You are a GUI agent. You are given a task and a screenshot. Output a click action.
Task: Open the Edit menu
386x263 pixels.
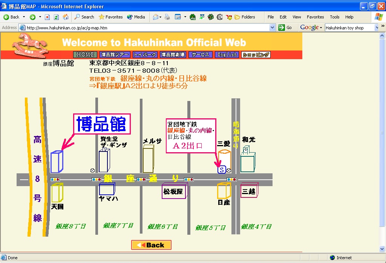point(283,17)
